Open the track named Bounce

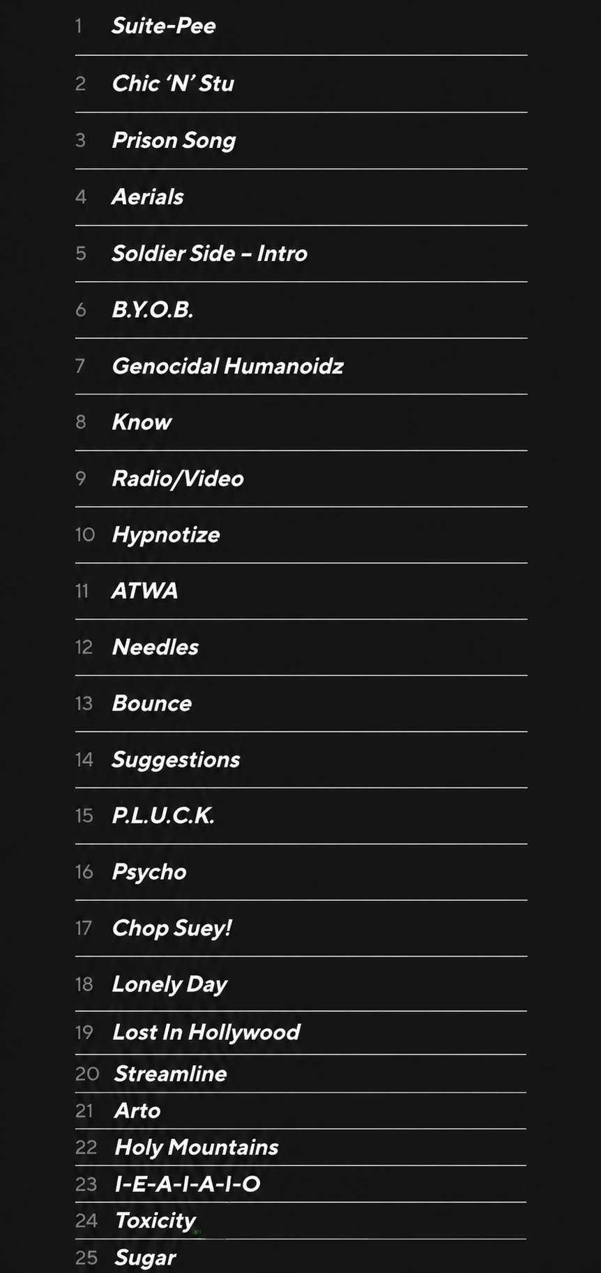tap(300, 703)
